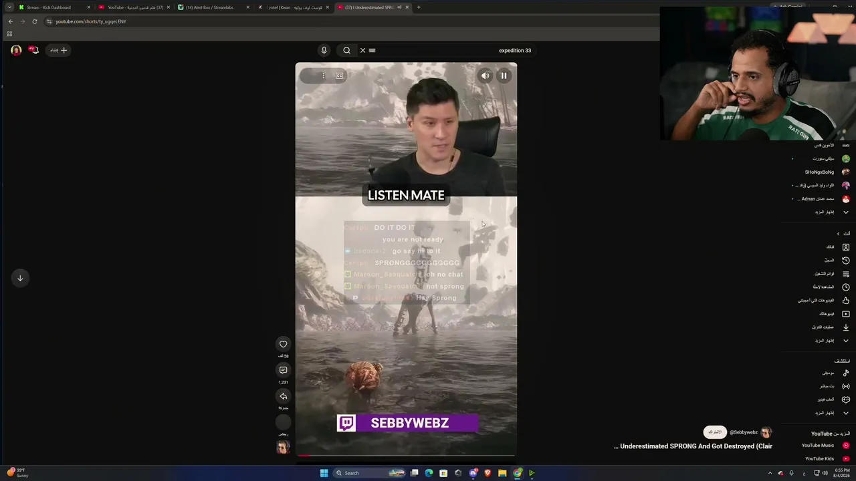
Task: Open the Short's three-dot options menu
Action: [x=323, y=75]
